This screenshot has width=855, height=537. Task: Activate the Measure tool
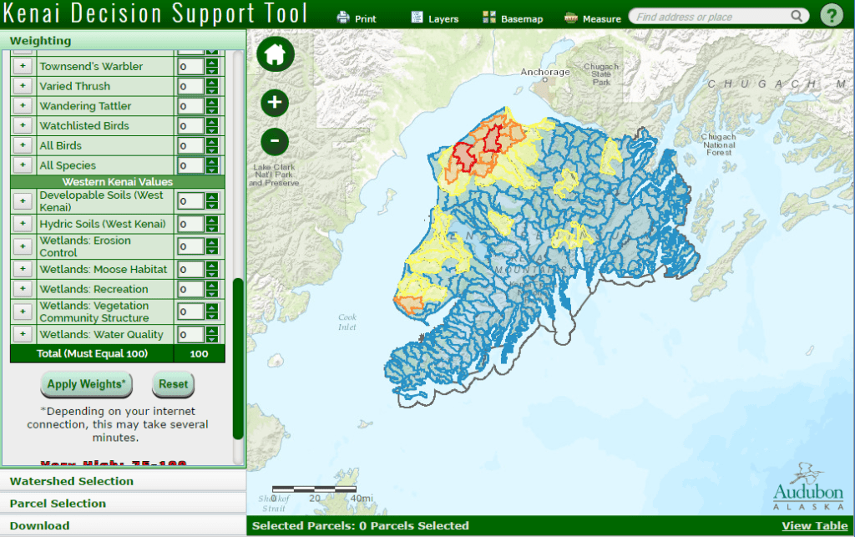pyautogui.click(x=593, y=18)
